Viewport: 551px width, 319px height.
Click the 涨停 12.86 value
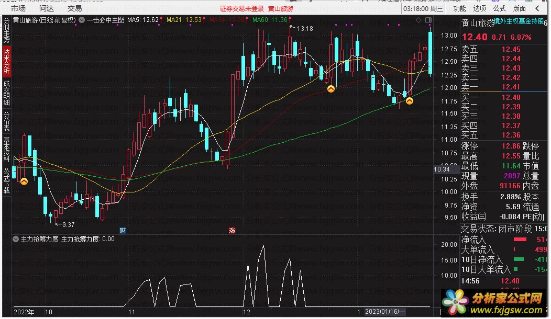[x=511, y=146]
